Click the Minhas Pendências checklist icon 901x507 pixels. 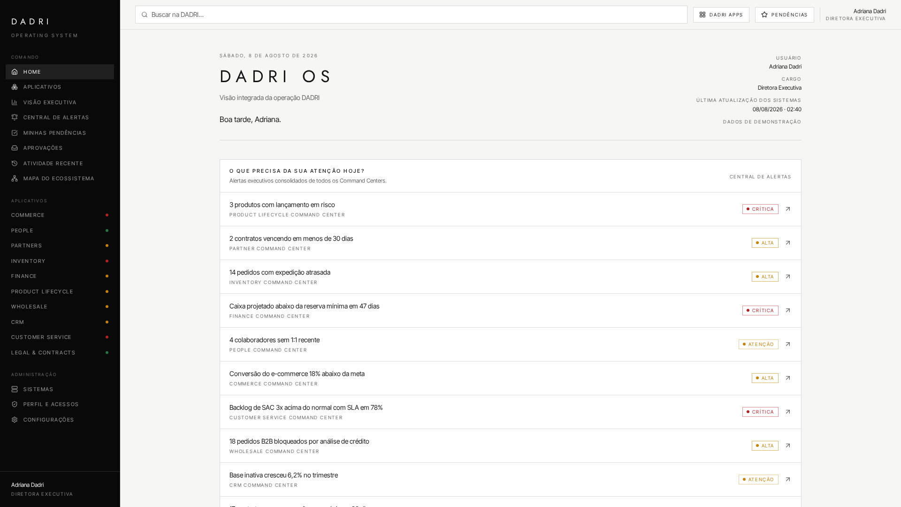pyautogui.click(x=15, y=133)
